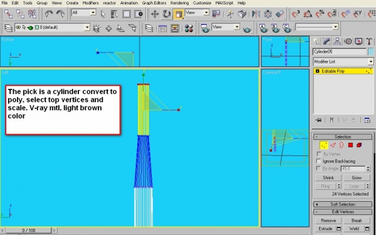
Task: Undo the last action
Action: [49, 14]
